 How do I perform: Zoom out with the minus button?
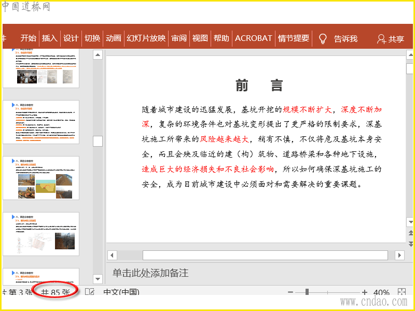pos(290,292)
